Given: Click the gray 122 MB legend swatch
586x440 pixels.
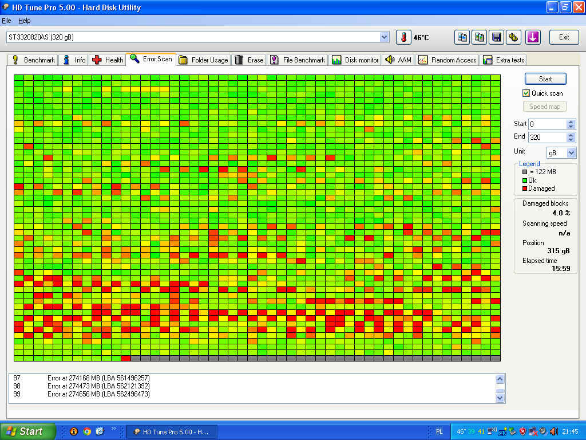Looking at the screenshot, I should (x=525, y=172).
